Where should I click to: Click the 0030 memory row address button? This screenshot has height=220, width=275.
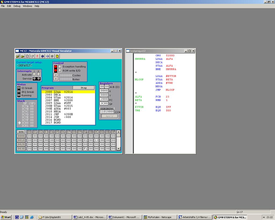point(21,149)
